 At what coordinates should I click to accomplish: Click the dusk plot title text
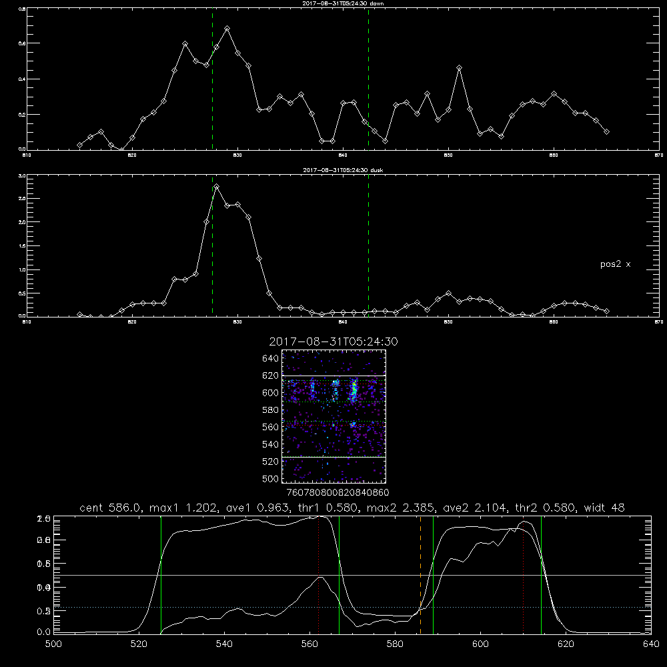343,170
